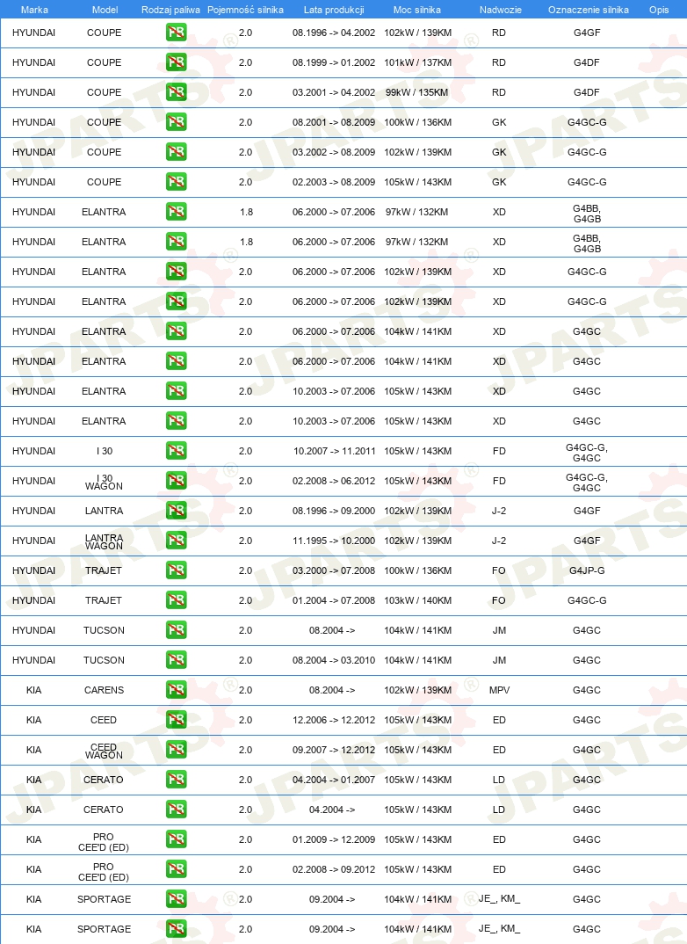Click the fuel icon for COUPE 03.2002 -> 08.2009
Viewport: 687px width, 944px height.
click(177, 152)
